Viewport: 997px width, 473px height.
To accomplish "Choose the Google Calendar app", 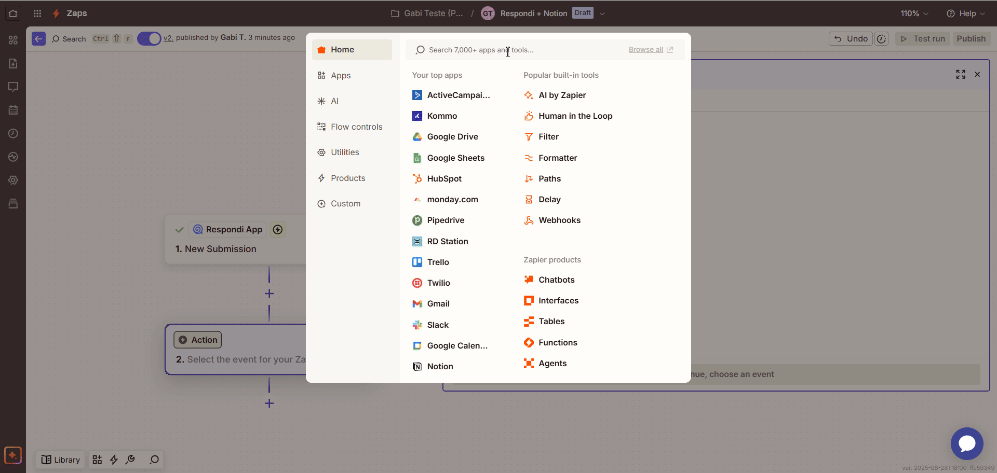I will (450, 346).
